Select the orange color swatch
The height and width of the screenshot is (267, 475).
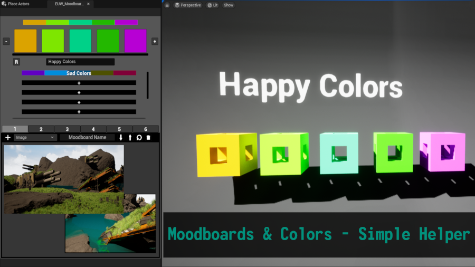(x=25, y=41)
